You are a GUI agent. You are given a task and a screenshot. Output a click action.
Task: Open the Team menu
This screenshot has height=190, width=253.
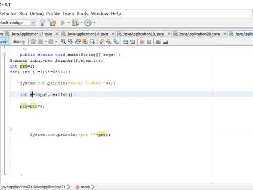[x=69, y=14]
